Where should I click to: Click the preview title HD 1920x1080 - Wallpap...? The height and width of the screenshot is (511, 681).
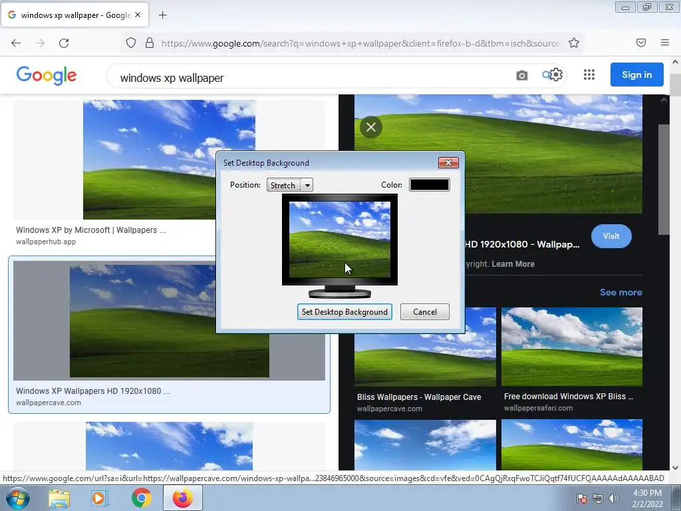click(522, 244)
